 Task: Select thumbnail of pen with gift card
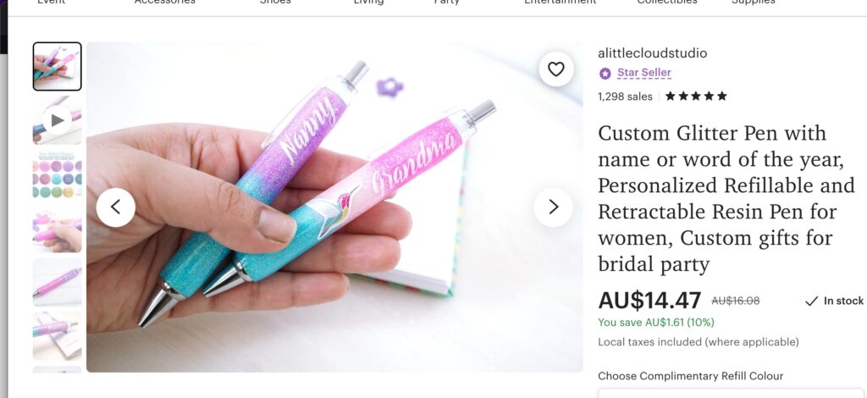(x=57, y=335)
